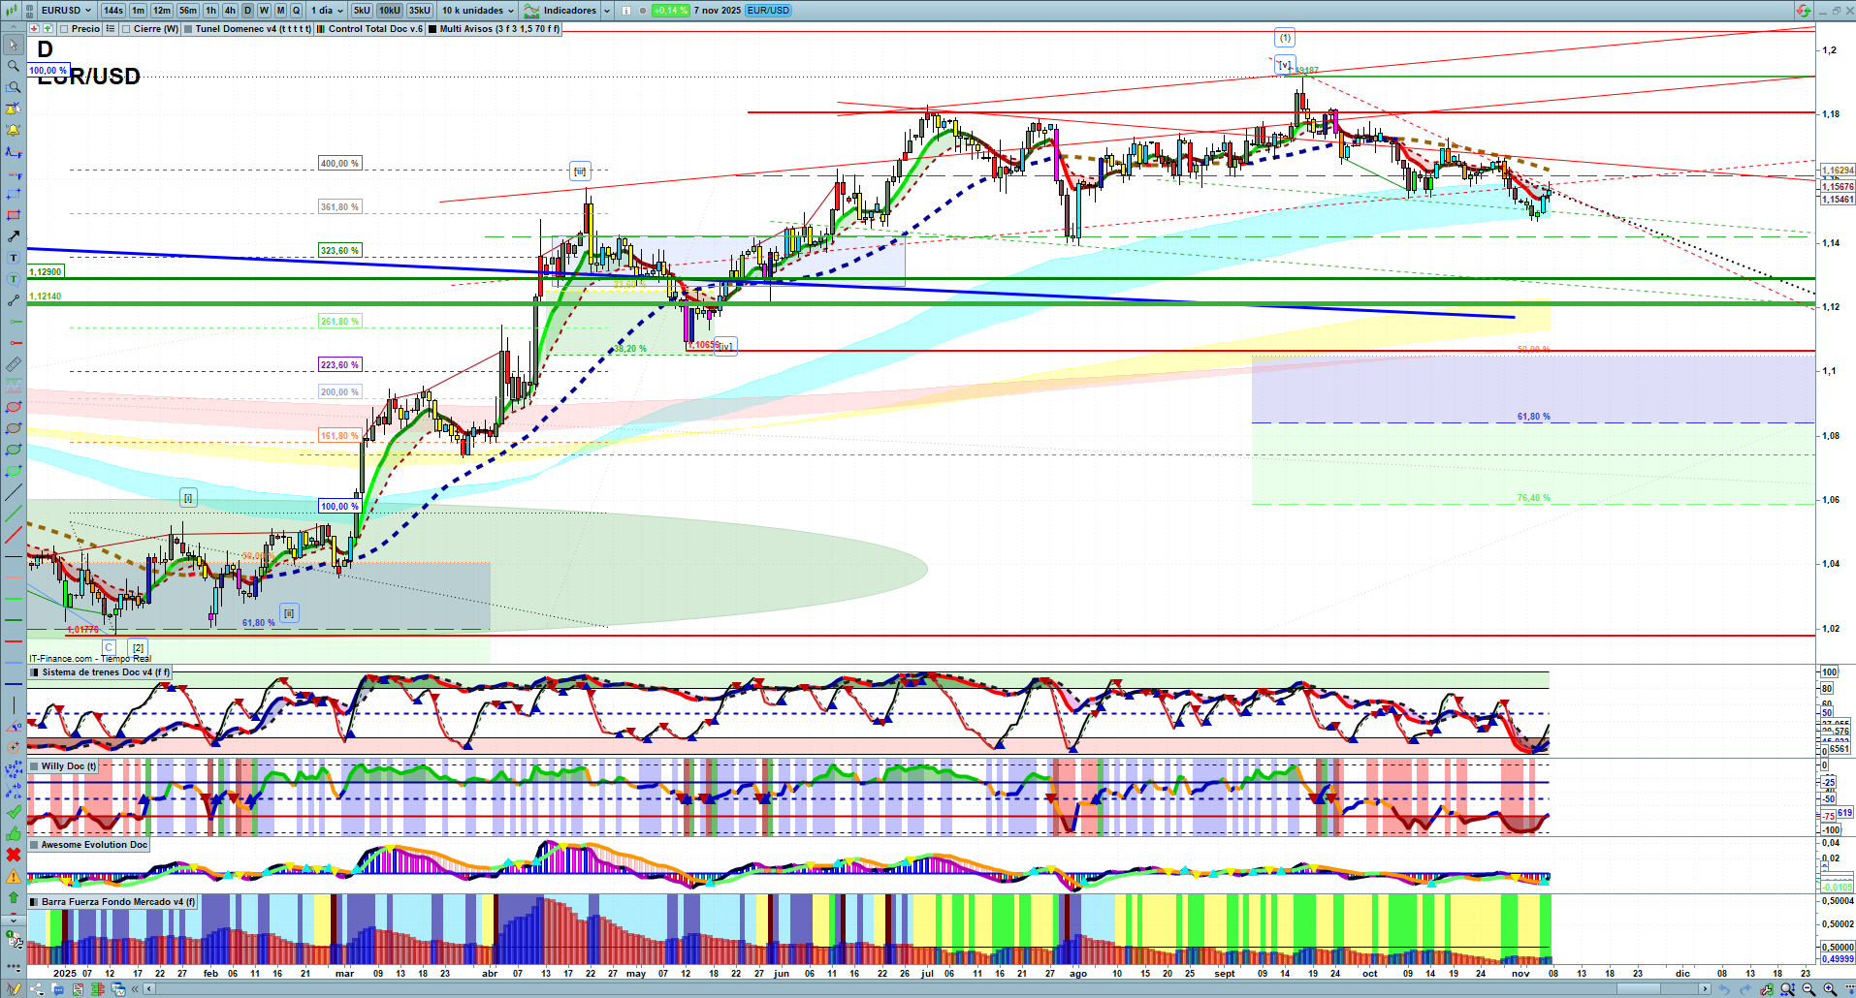
Task: Select the arrow drawing tool
Action: pyautogui.click(x=14, y=236)
